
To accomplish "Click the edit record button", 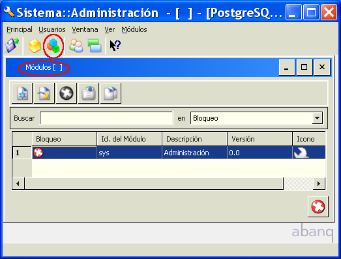I will click(x=44, y=93).
